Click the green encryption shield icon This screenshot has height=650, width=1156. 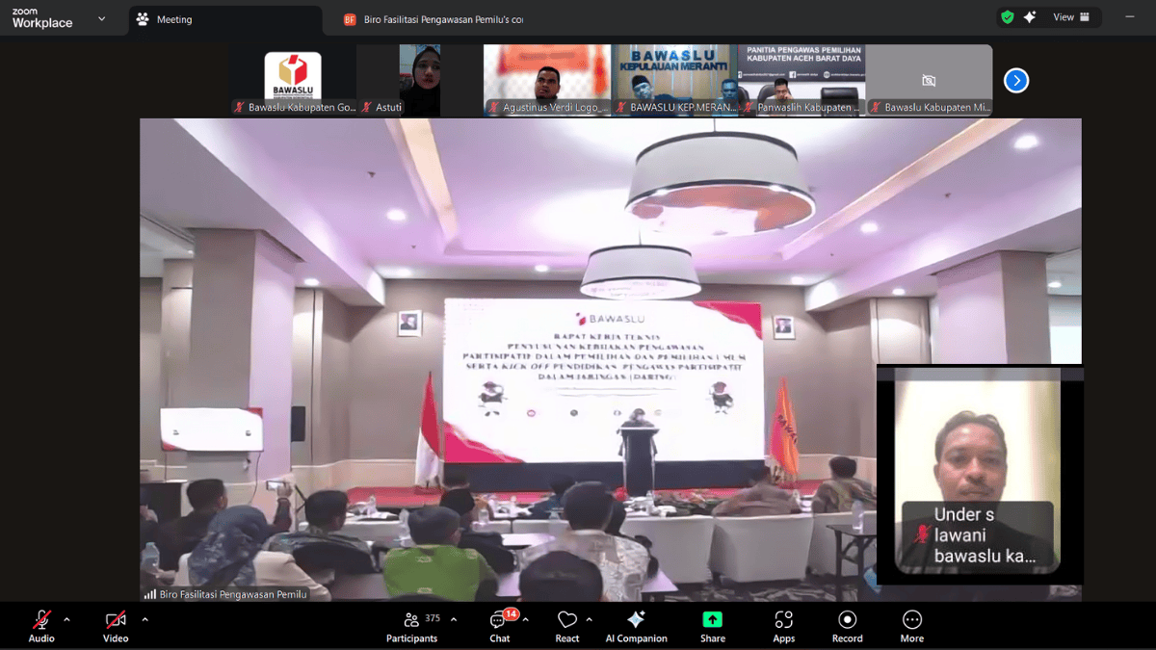click(x=1007, y=17)
